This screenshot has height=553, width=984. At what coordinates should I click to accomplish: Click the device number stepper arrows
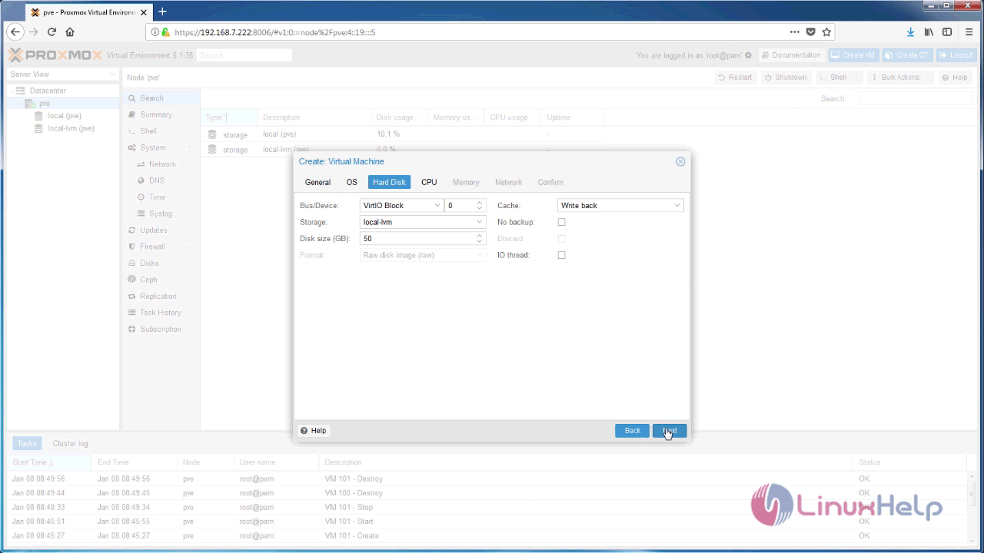(x=480, y=206)
